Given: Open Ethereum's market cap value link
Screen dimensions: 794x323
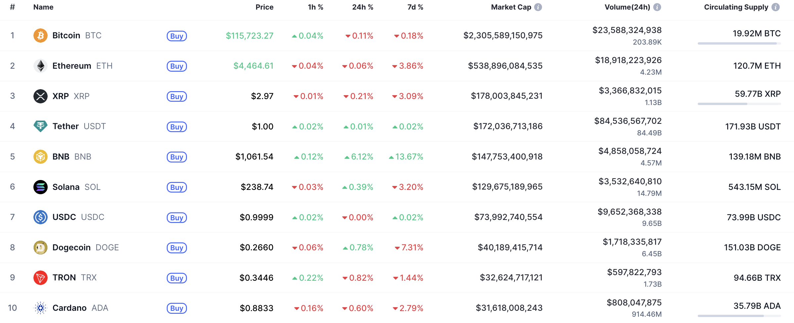Looking at the screenshot, I should pyautogui.click(x=505, y=66).
